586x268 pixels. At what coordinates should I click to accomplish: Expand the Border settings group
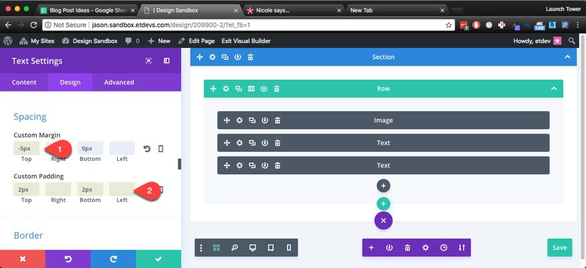(x=28, y=235)
